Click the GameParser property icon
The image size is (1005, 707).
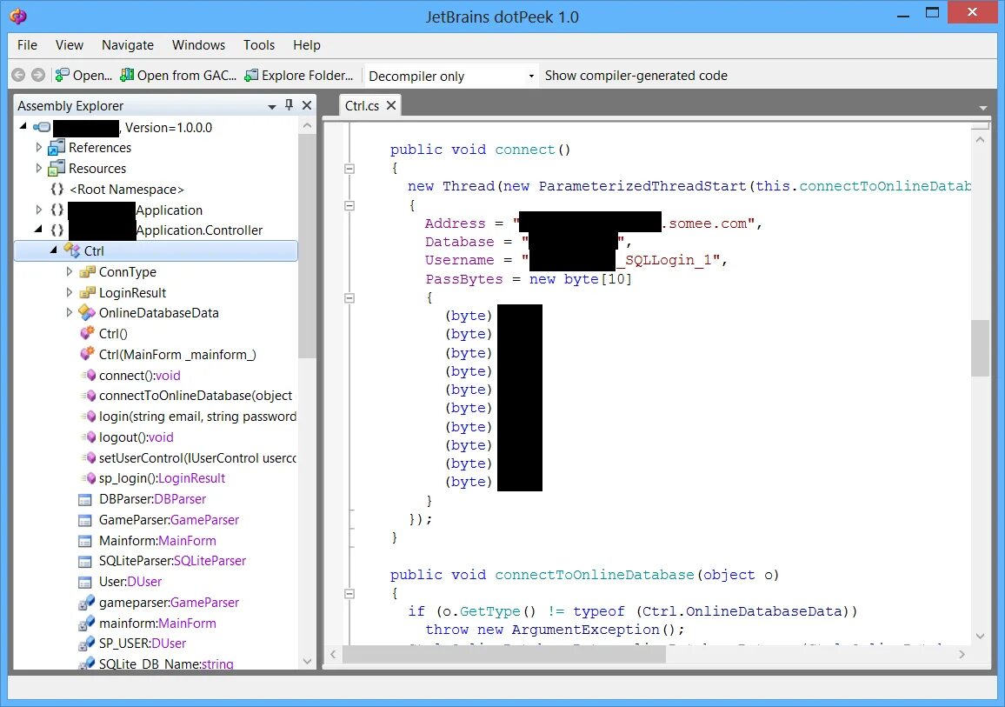point(84,521)
